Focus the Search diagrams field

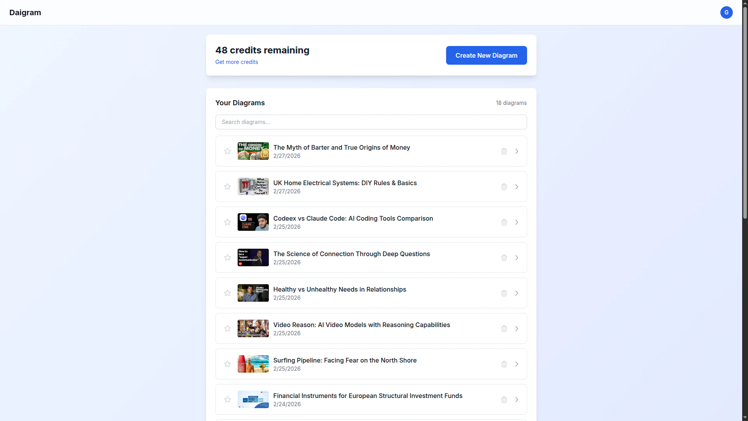point(371,122)
